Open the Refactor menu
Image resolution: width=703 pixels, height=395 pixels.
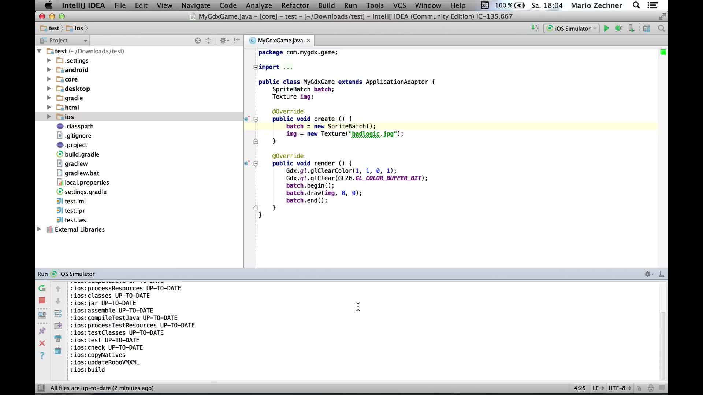pyautogui.click(x=295, y=5)
